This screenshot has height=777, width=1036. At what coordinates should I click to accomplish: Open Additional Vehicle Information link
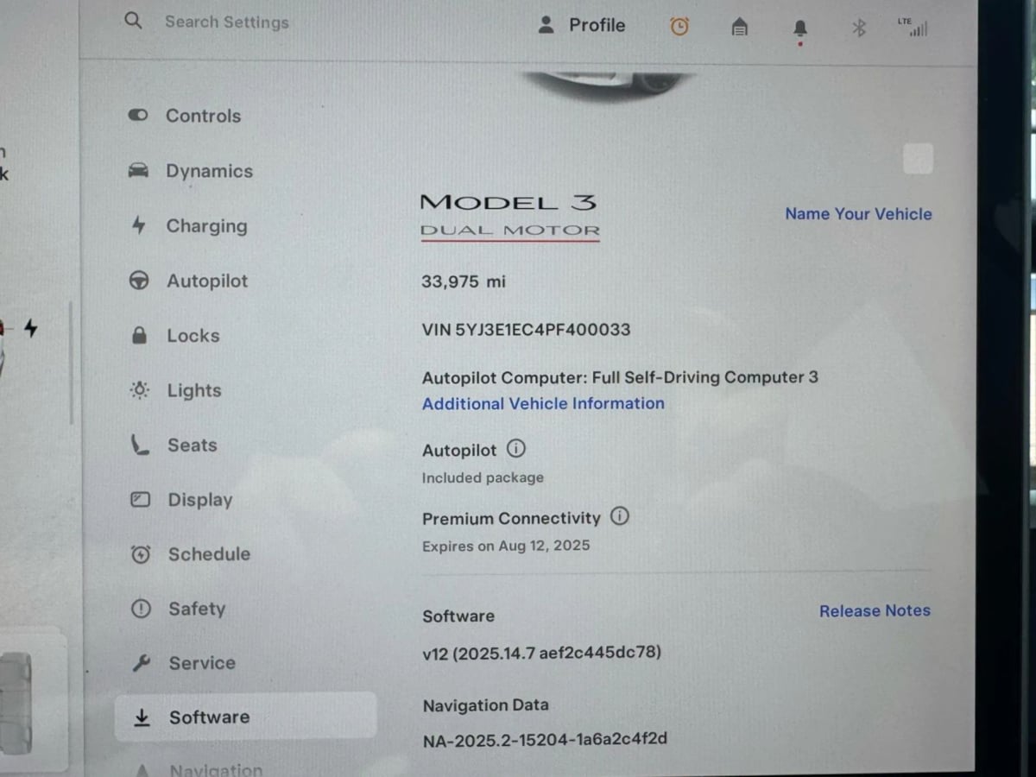(x=543, y=403)
